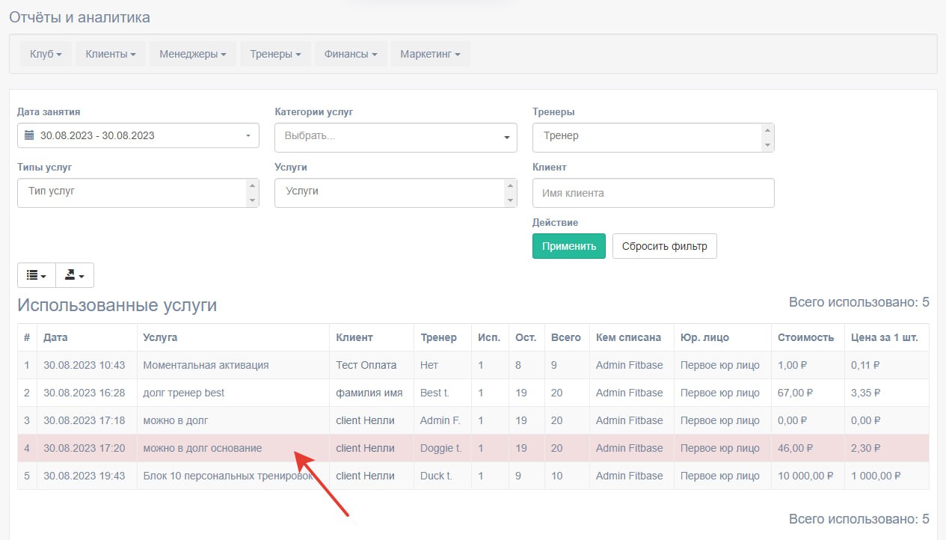Click the Сбросить фильтр button
The width and height of the screenshot is (946, 540).
[x=664, y=245]
